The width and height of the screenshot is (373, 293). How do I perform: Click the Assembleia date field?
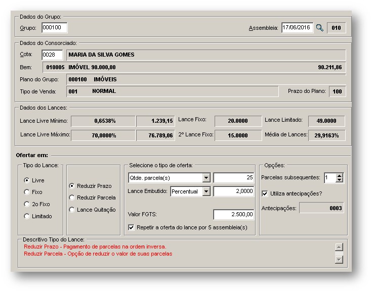(297, 28)
